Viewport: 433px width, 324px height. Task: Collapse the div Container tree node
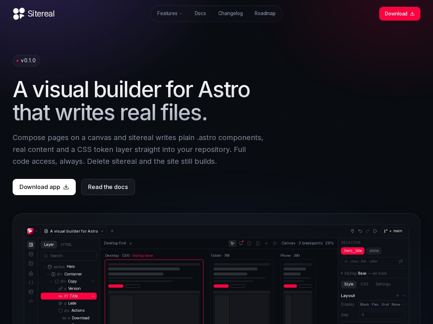pyautogui.click(x=48, y=274)
